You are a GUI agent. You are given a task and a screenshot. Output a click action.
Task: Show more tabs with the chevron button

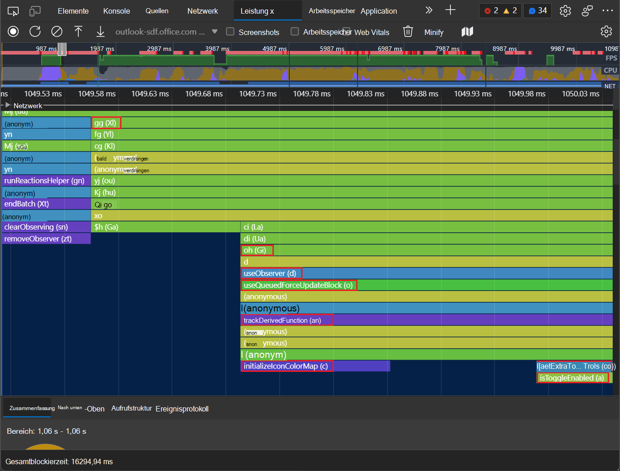428,10
